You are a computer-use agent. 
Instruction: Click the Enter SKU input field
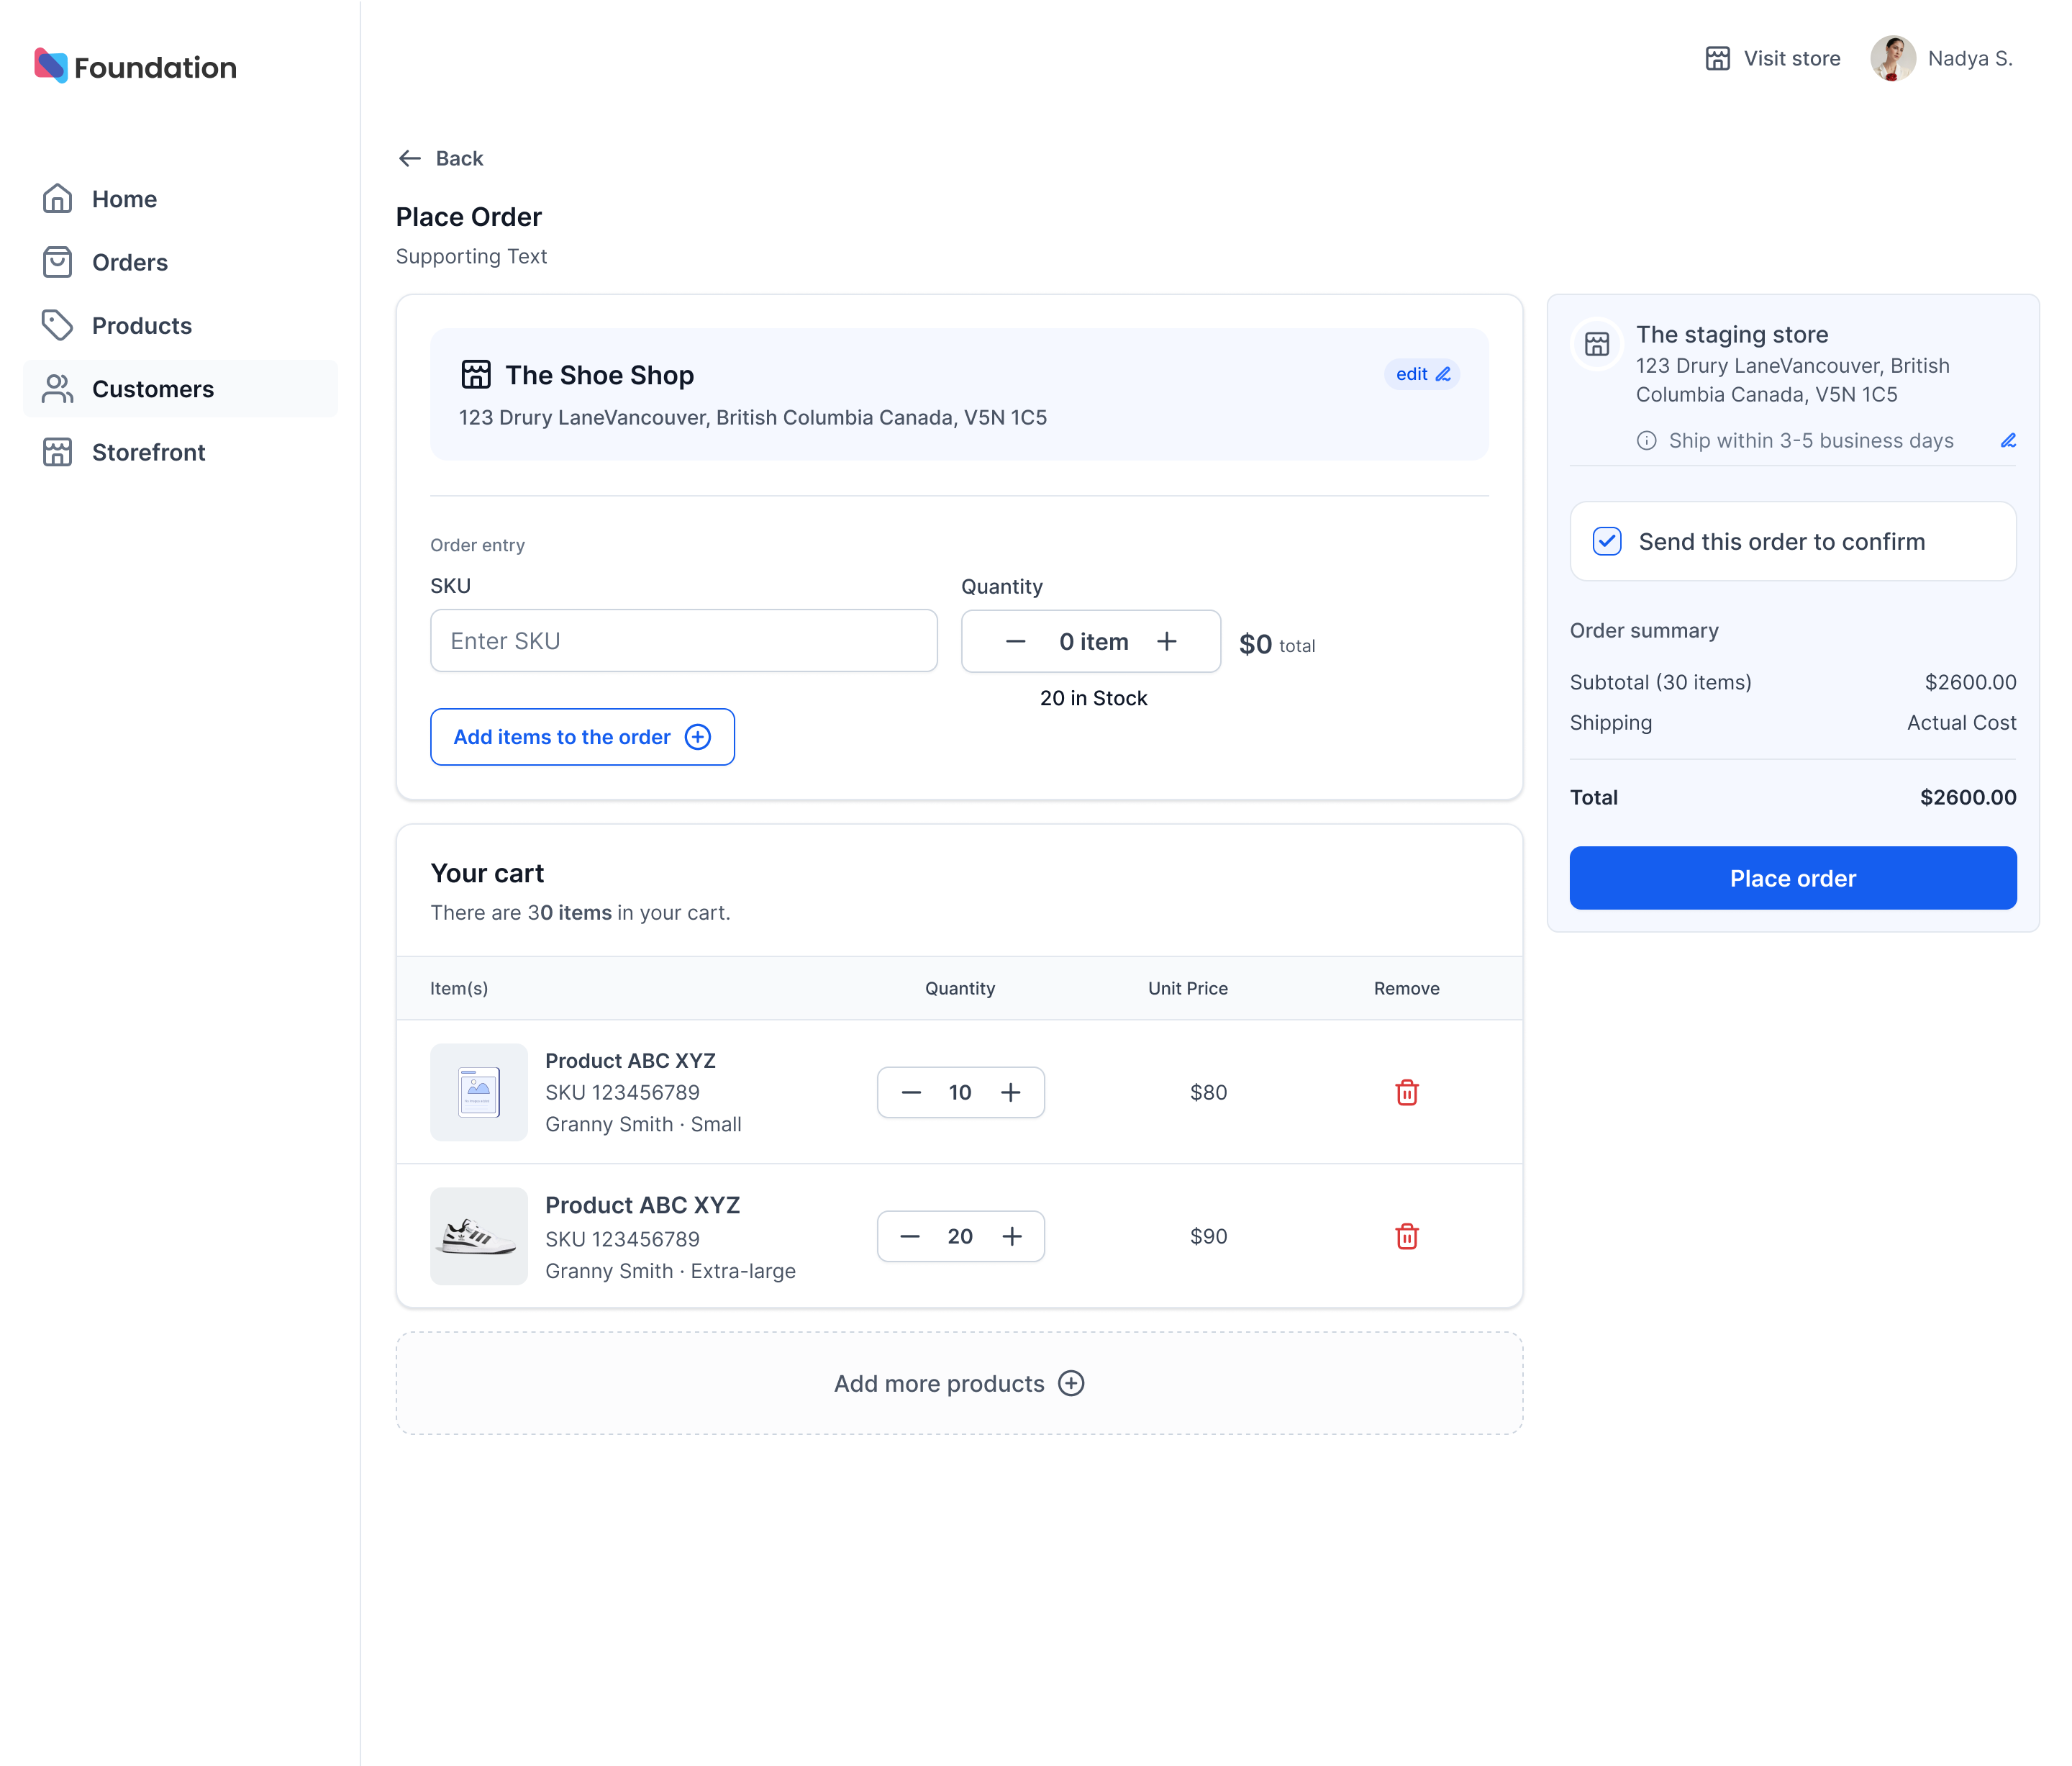coord(683,641)
